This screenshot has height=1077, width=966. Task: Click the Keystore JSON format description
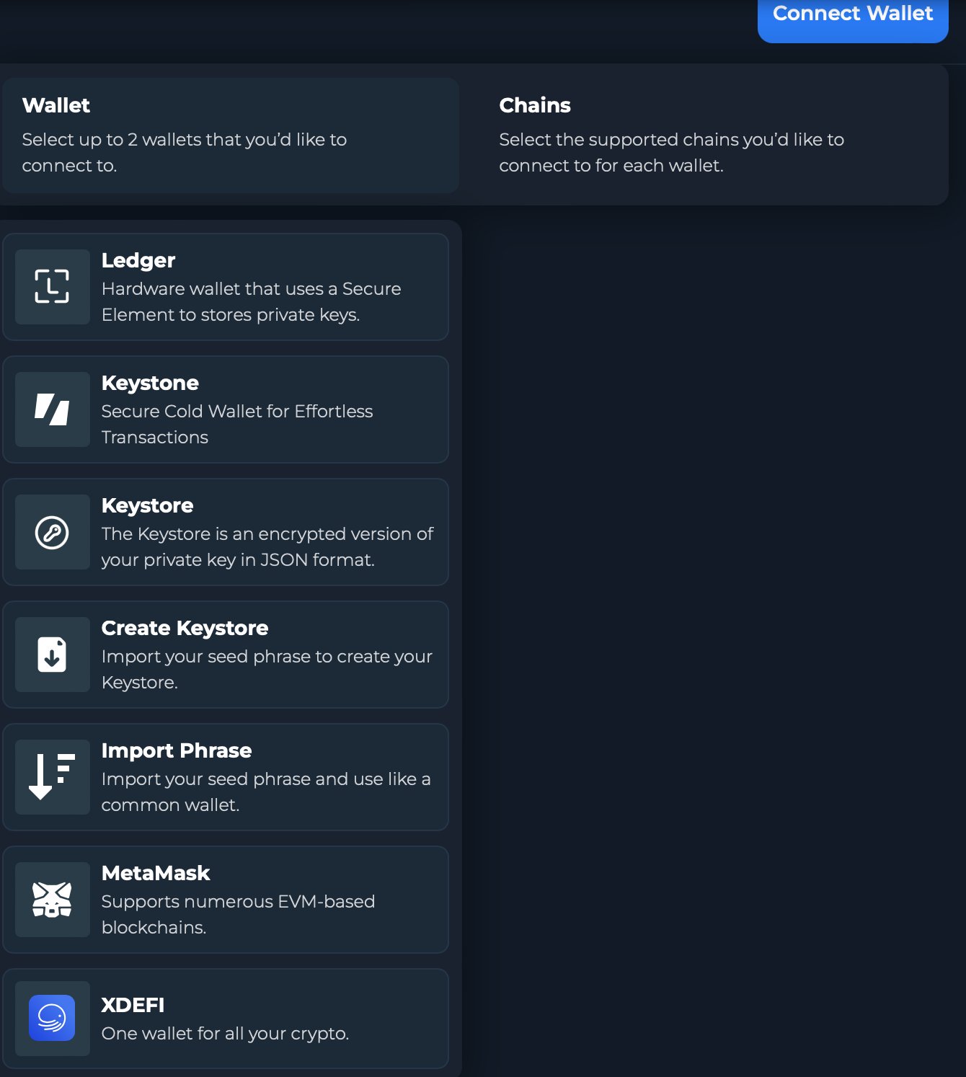point(267,547)
